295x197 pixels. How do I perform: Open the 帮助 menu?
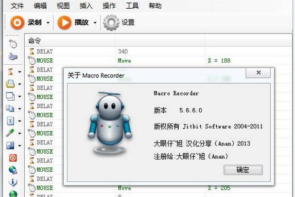(155, 6)
